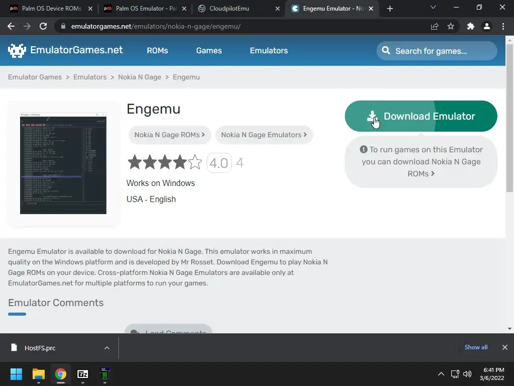
Task: Rate four stars for Engemu
Action: 180,162
